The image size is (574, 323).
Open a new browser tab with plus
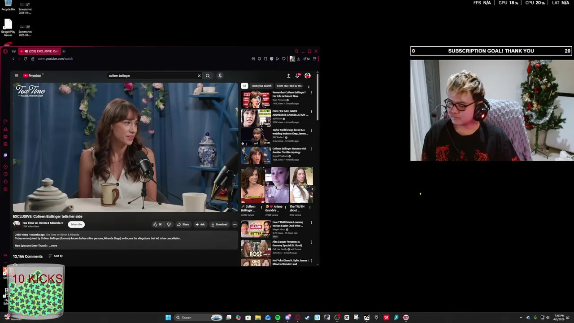[x=64, y=51]
